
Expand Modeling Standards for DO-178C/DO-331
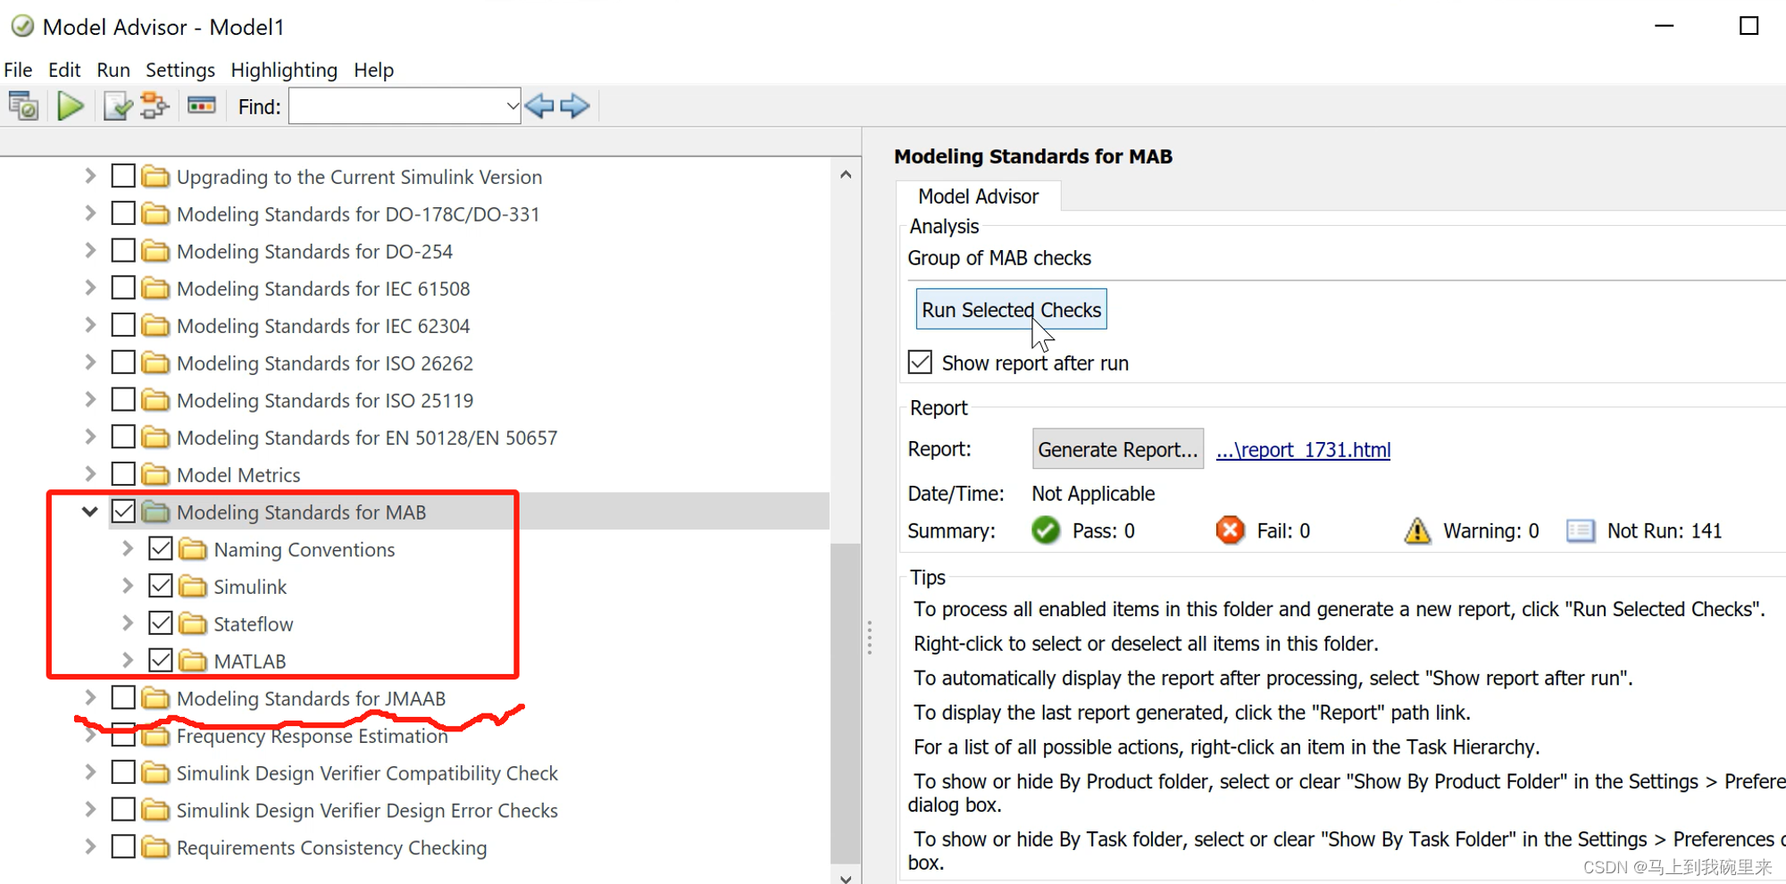click(x=90, y=213)
